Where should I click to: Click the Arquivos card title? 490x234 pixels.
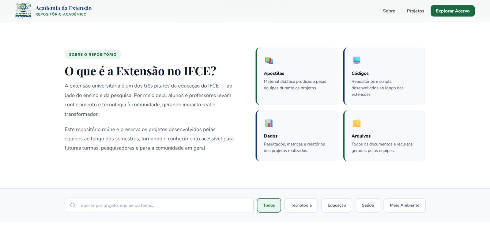click(x=361, y=136)
